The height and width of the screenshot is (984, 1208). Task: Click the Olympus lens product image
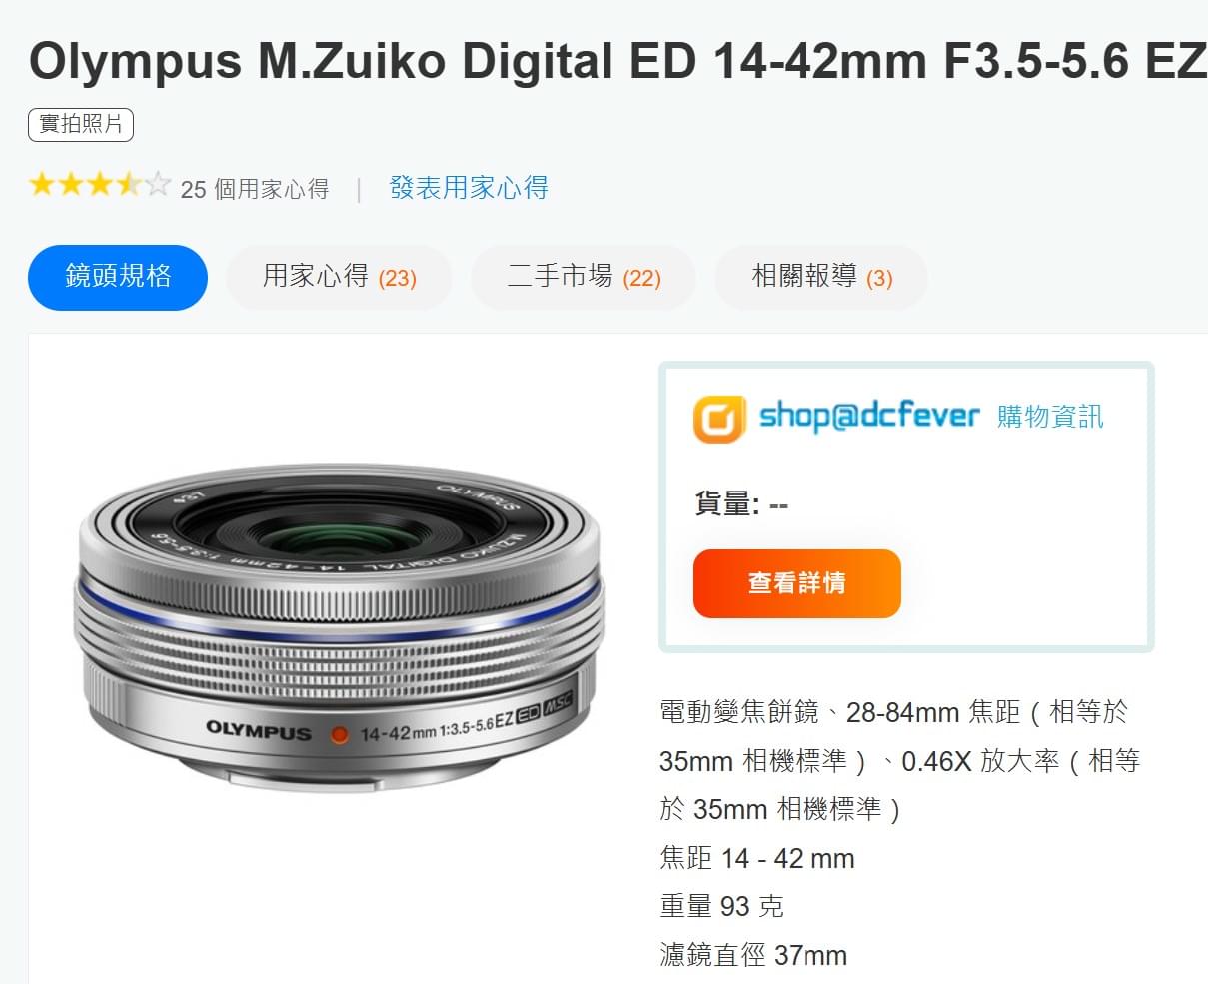point(339,627)
